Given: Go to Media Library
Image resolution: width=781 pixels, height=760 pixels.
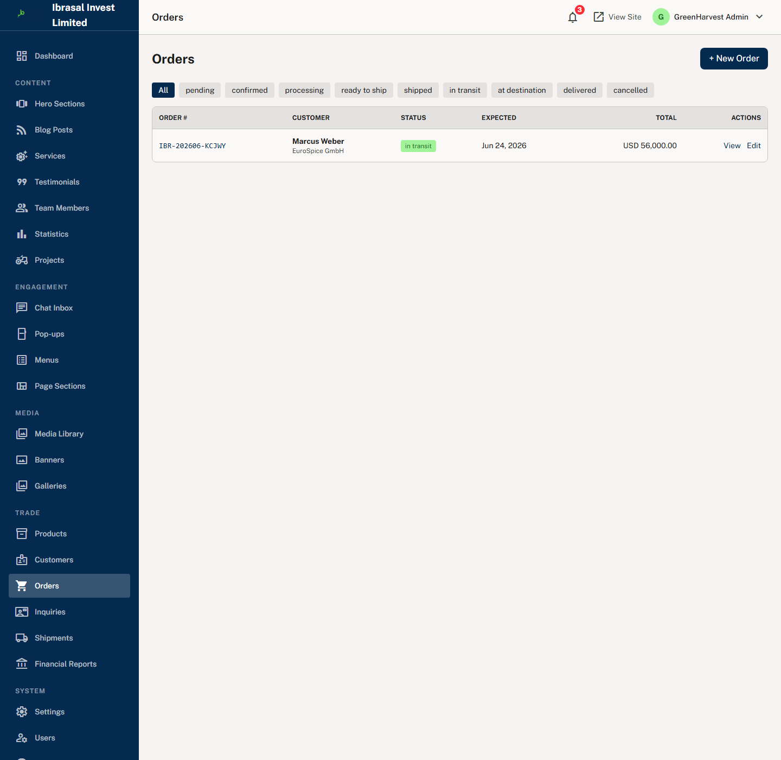Looking at the screenshot, I should point(69,434).
